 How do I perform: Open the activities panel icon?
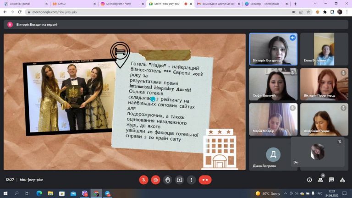[342, 180]
